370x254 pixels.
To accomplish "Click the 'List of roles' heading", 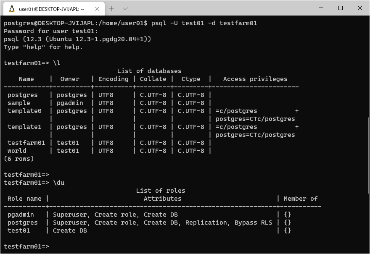I will [x=161, y=191].
